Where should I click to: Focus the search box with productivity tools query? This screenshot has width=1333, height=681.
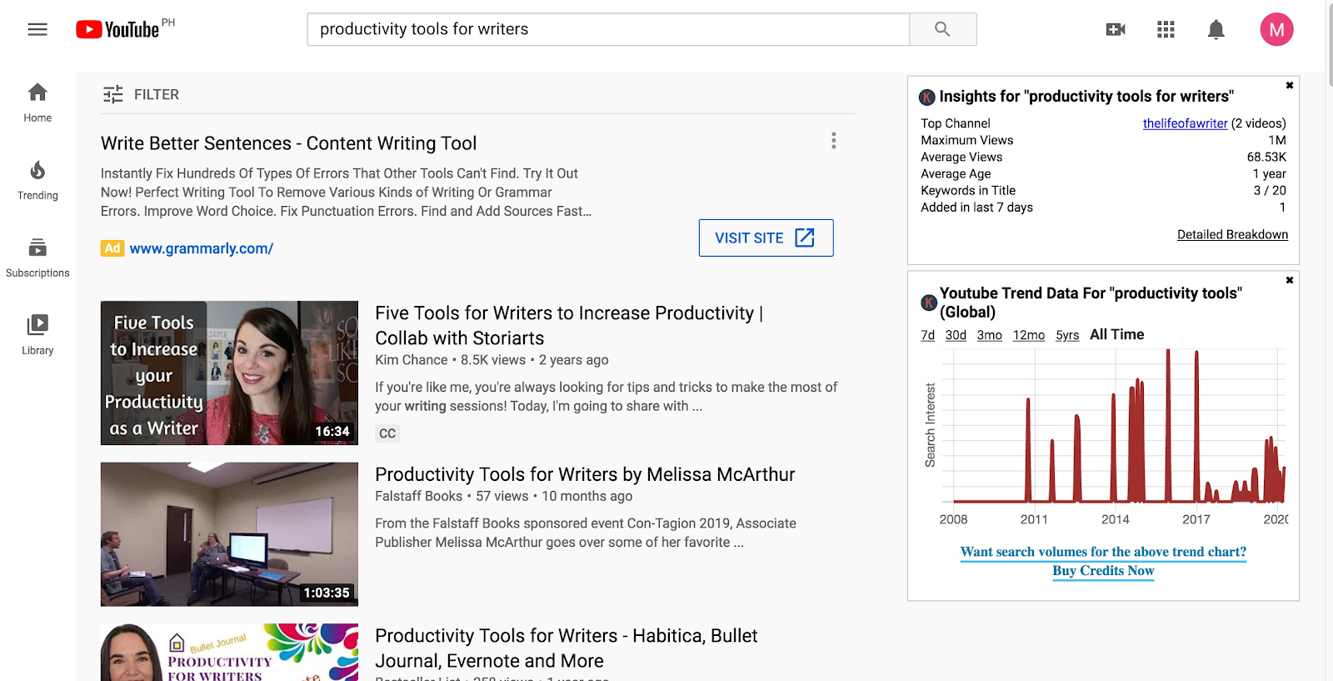point(608,29)
